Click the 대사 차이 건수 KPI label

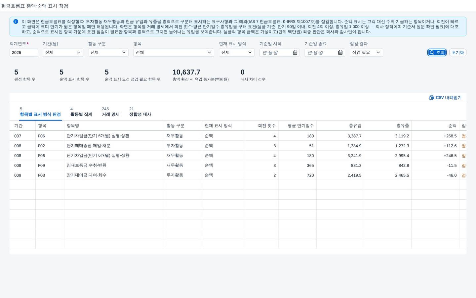253,79
